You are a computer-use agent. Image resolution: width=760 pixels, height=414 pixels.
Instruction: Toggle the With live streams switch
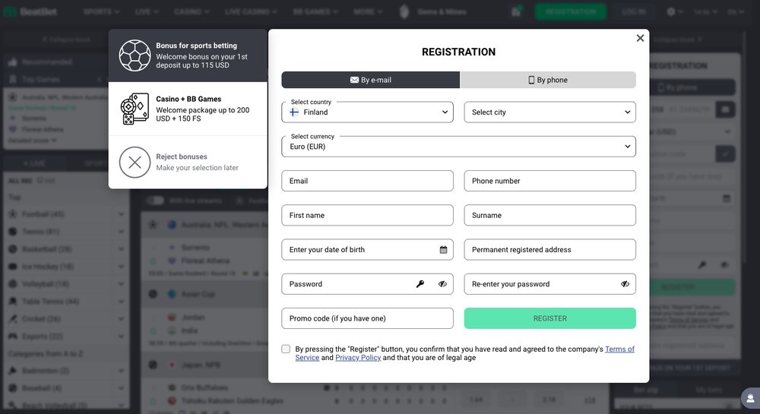click(155, 201)
